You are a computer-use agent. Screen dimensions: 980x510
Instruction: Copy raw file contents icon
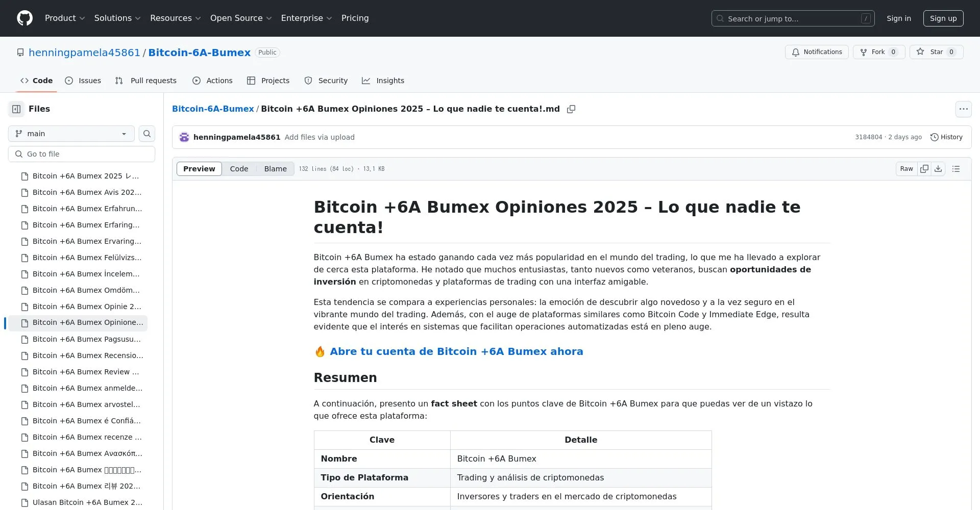pos(924,169)
